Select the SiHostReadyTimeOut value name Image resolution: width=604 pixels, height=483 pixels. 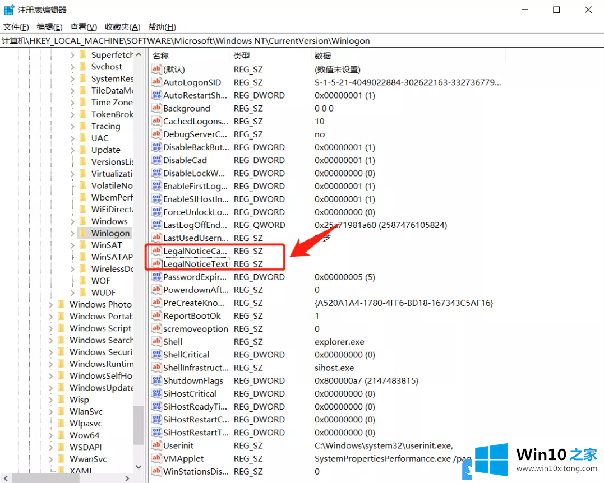click(x=195, y=406)
